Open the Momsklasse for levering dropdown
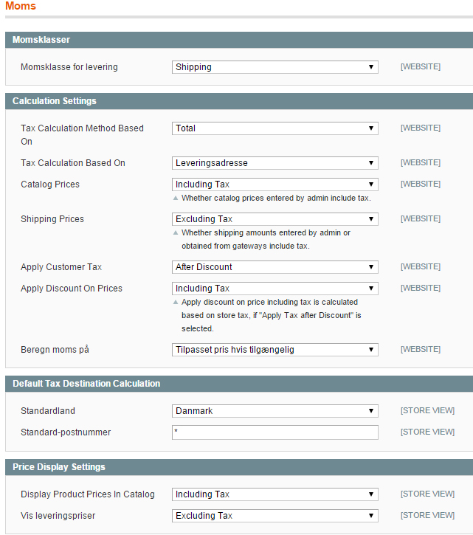Screen dimensions: 473x535 275,67
